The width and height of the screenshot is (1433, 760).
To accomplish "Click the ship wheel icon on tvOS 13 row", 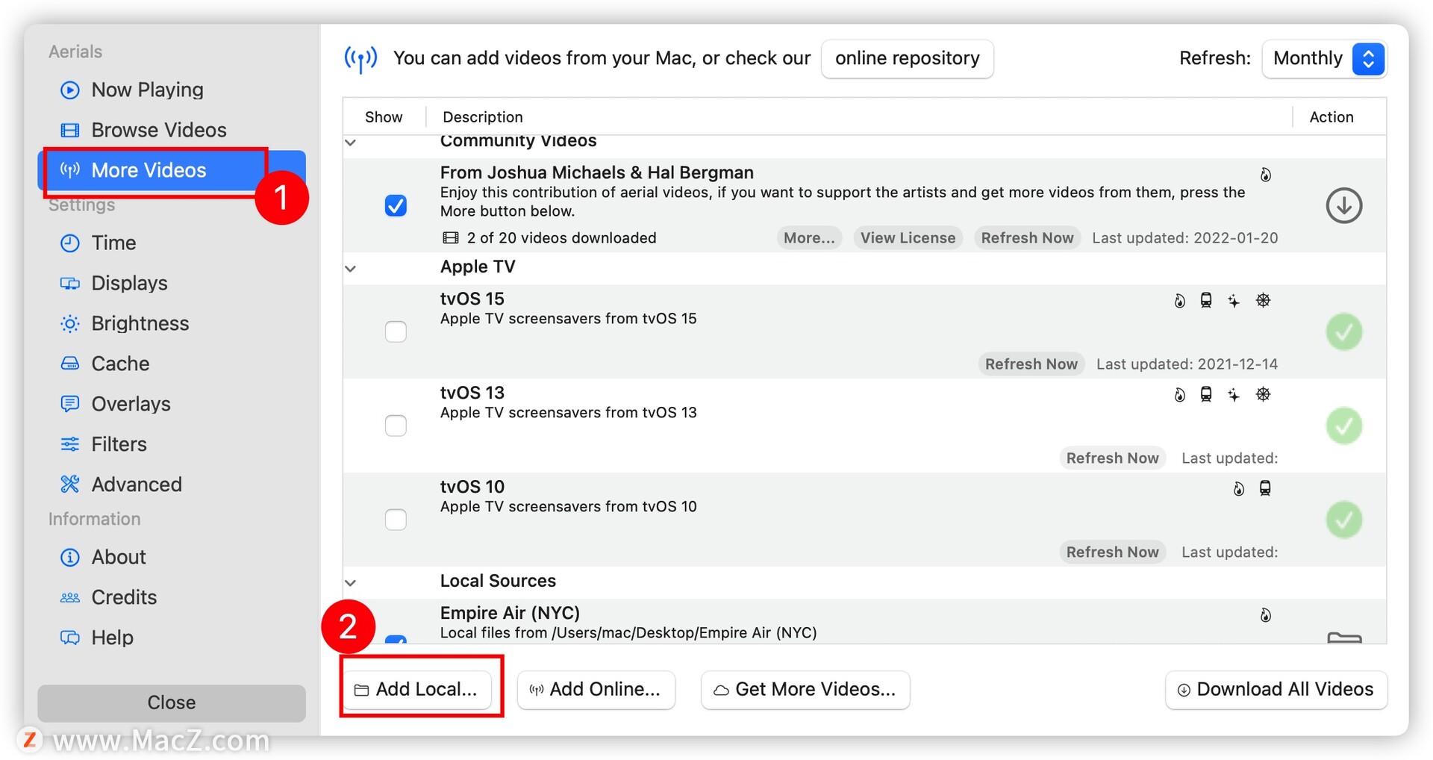I will [x=1263, y=394].
